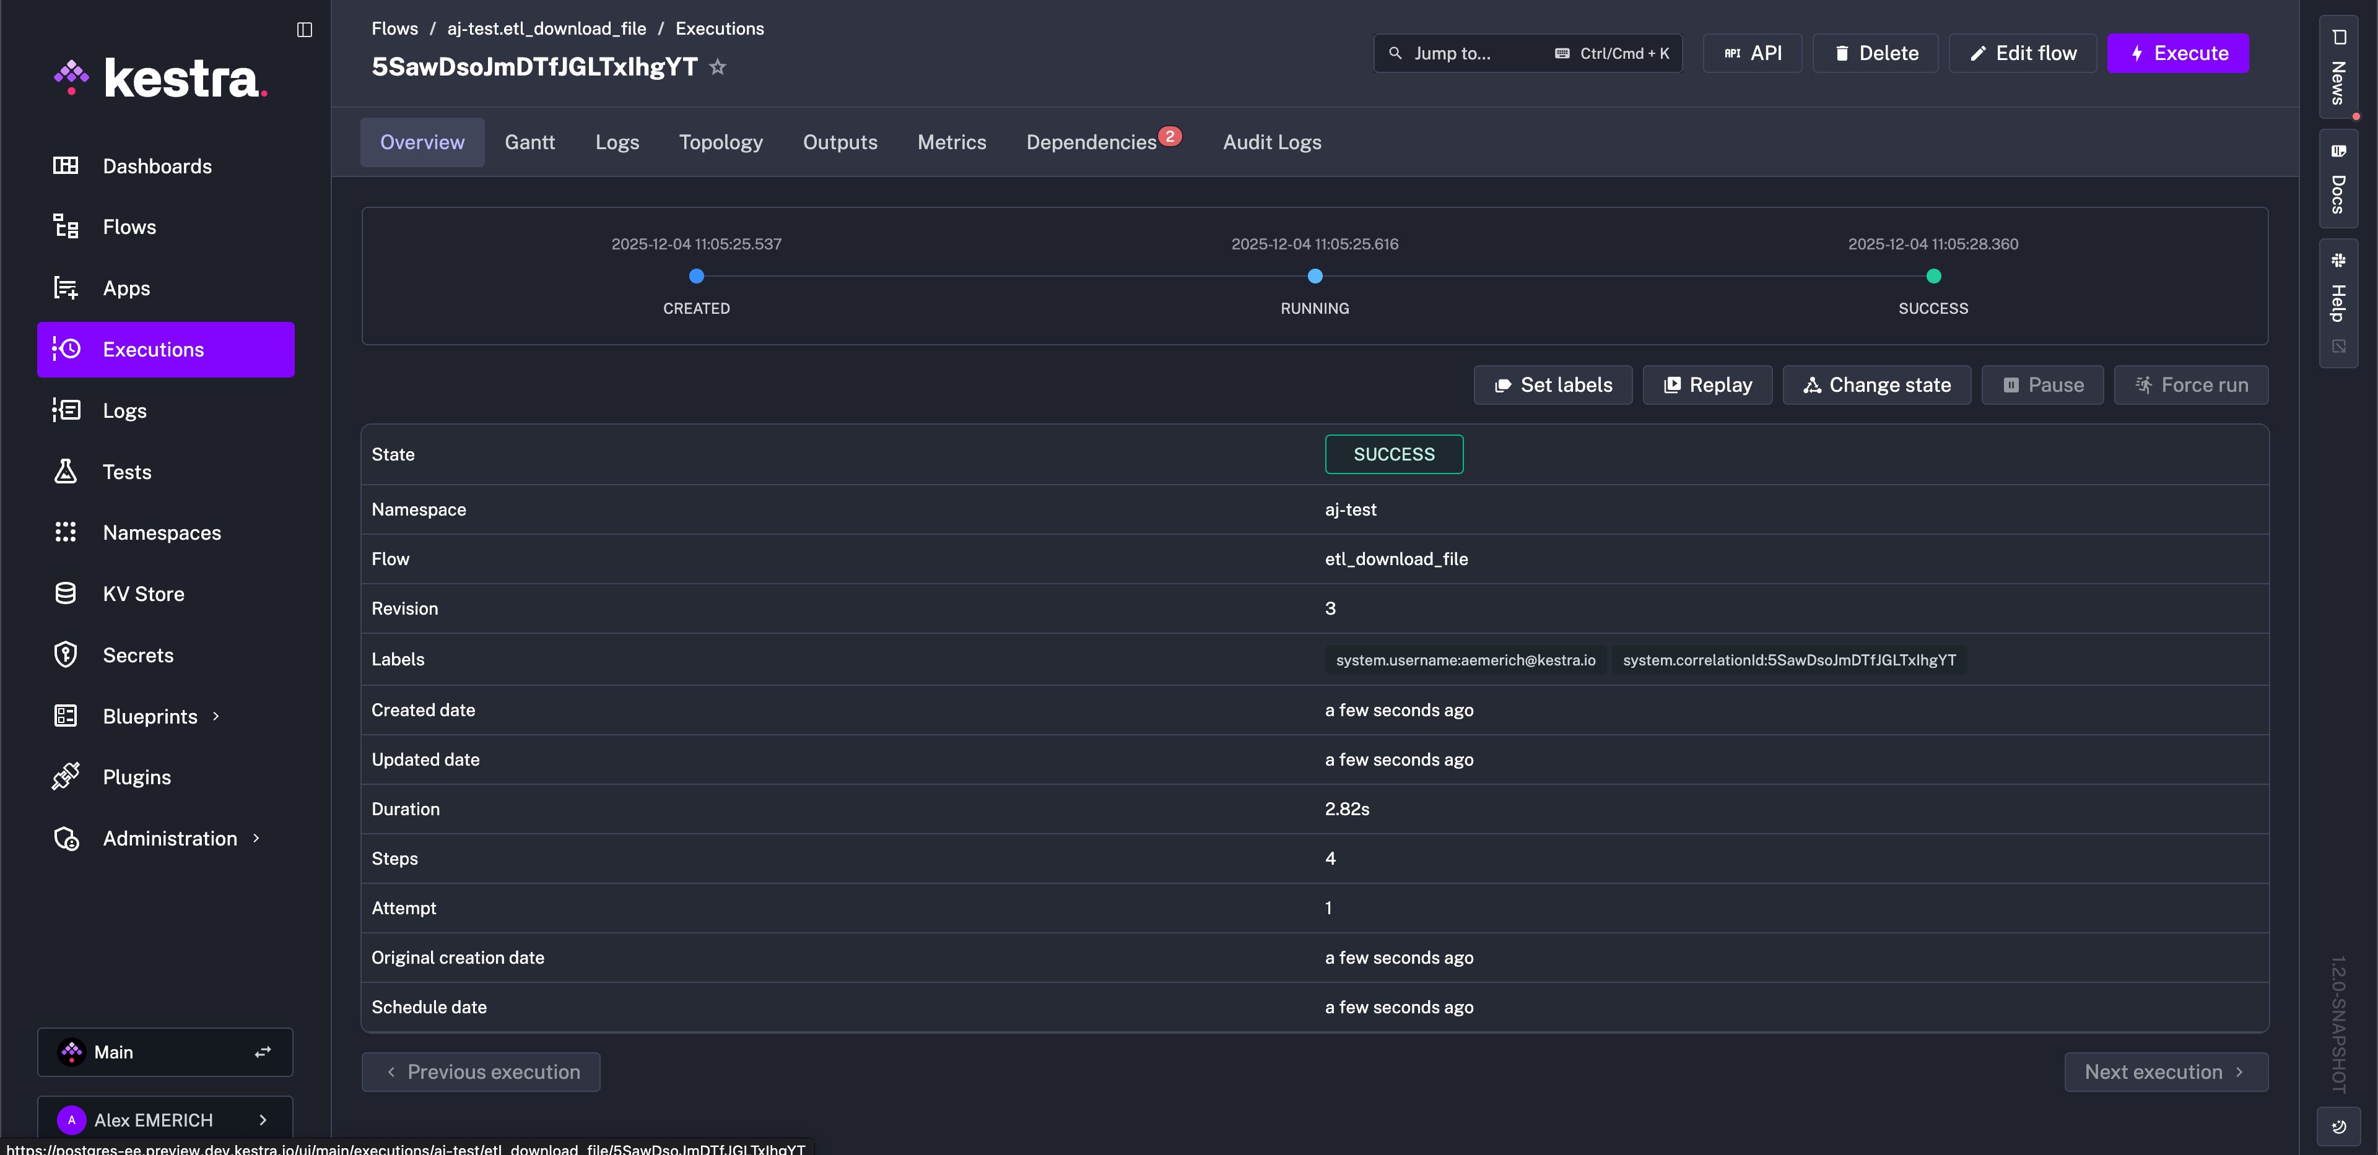Open the Dashboards section
This screenshot has height=1155, width=2378.
tap(157, 166)
